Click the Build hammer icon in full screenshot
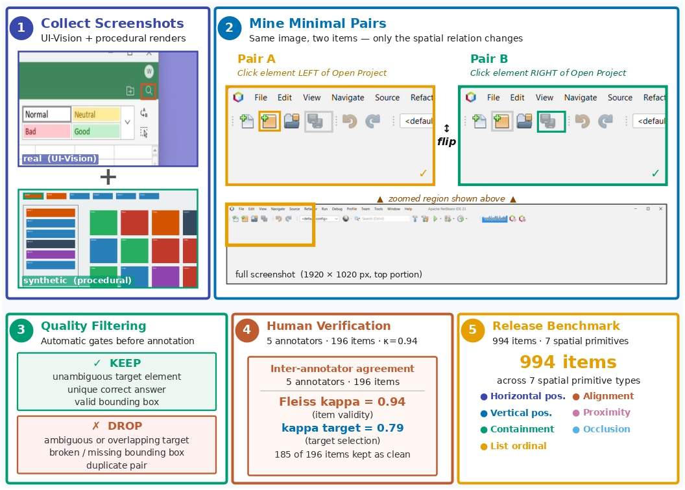The image size is (685, 490). coord(415,218)
